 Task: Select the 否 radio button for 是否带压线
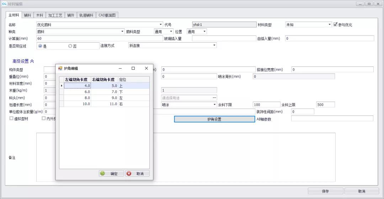pos(70,46)
